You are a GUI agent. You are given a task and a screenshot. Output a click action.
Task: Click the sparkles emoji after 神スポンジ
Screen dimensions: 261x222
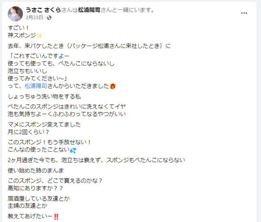(40, 35)
